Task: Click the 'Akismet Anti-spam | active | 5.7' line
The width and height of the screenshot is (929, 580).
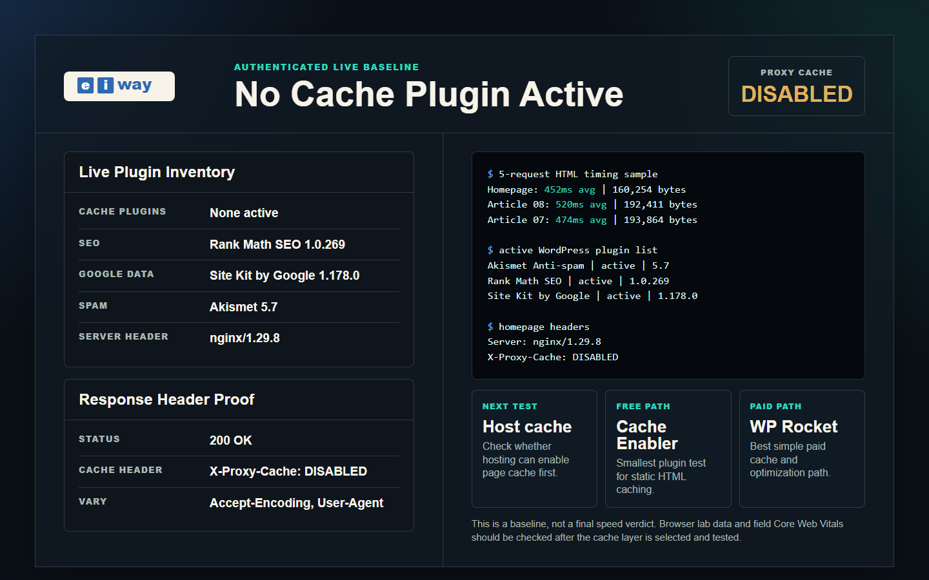Action: 578,266
